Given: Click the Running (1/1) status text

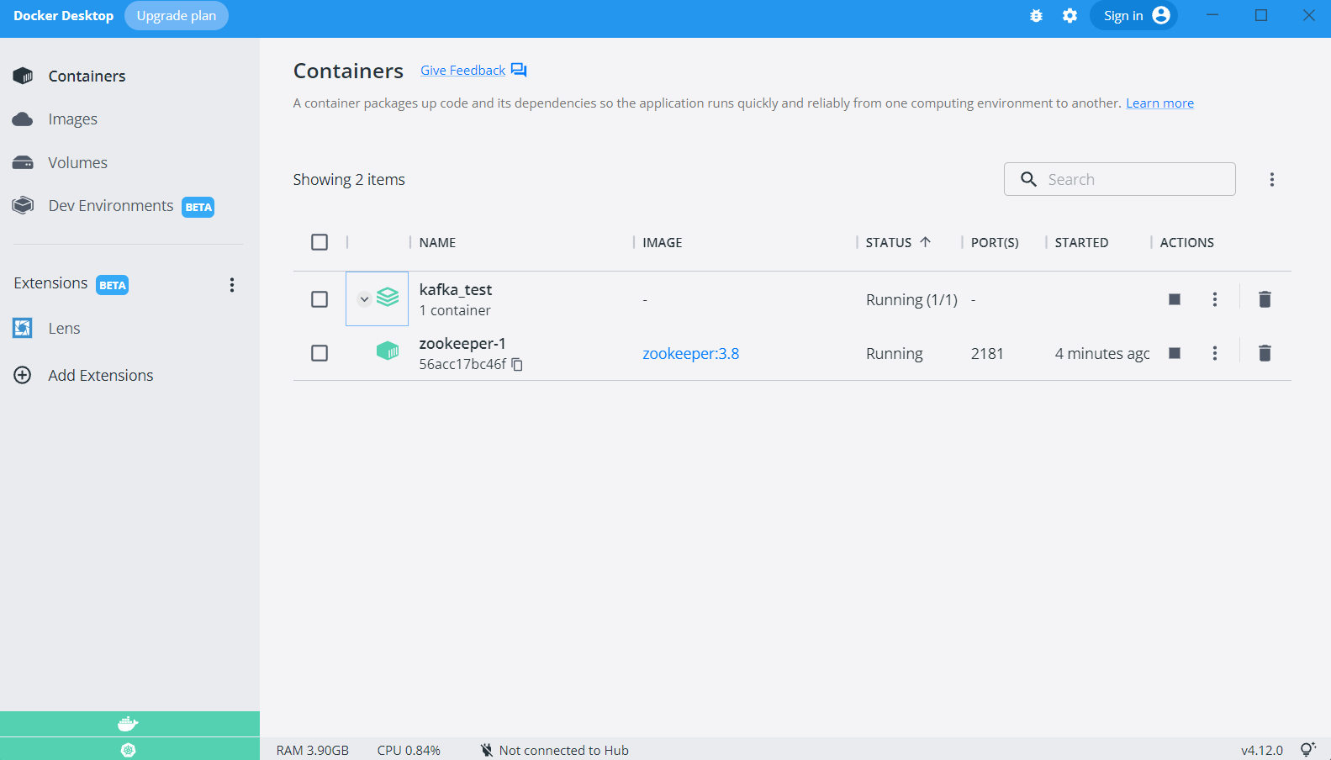Looking at the screenshot, I should (911, 300).
